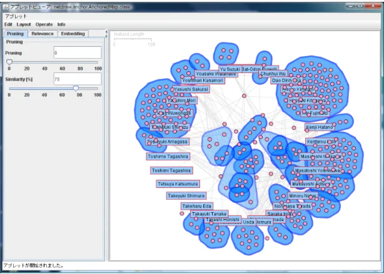Select the Kenji Hatano anchor label
The image size is (384, 274).
click(320, 127)
